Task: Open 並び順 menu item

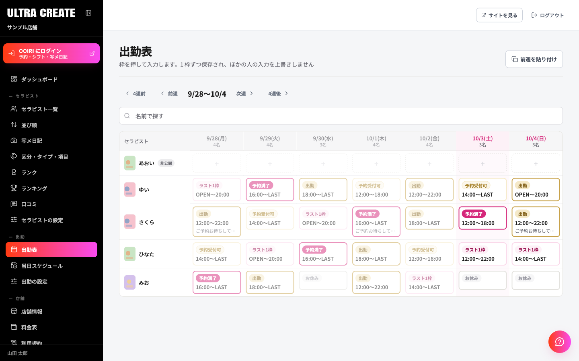Action: coord(51,125)
